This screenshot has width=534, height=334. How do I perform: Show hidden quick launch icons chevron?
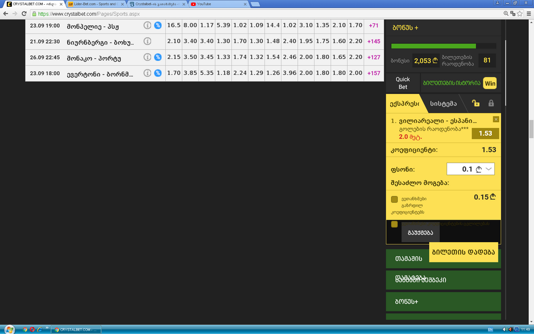pos(47,328)
